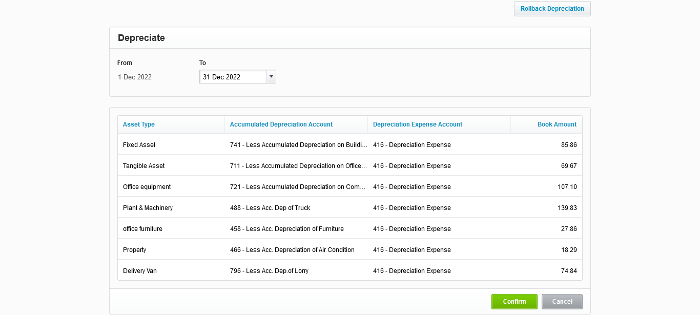Screen dimensions: 700x315
Task: Sort by Accumulated Depreciation Account header
Action: [281, 124]
